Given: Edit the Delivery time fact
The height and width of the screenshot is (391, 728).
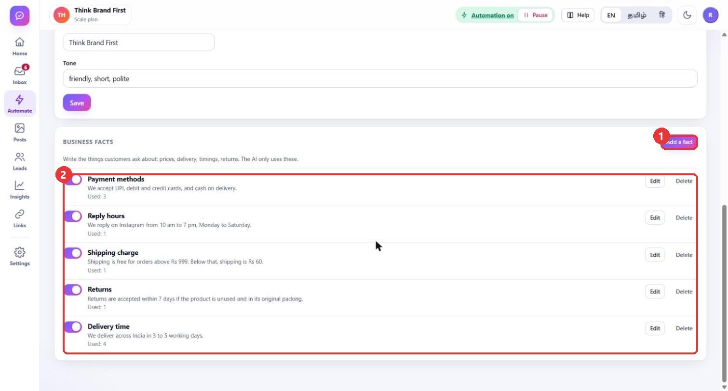Looking at the screenshot, I should click(x=655, y=328).
